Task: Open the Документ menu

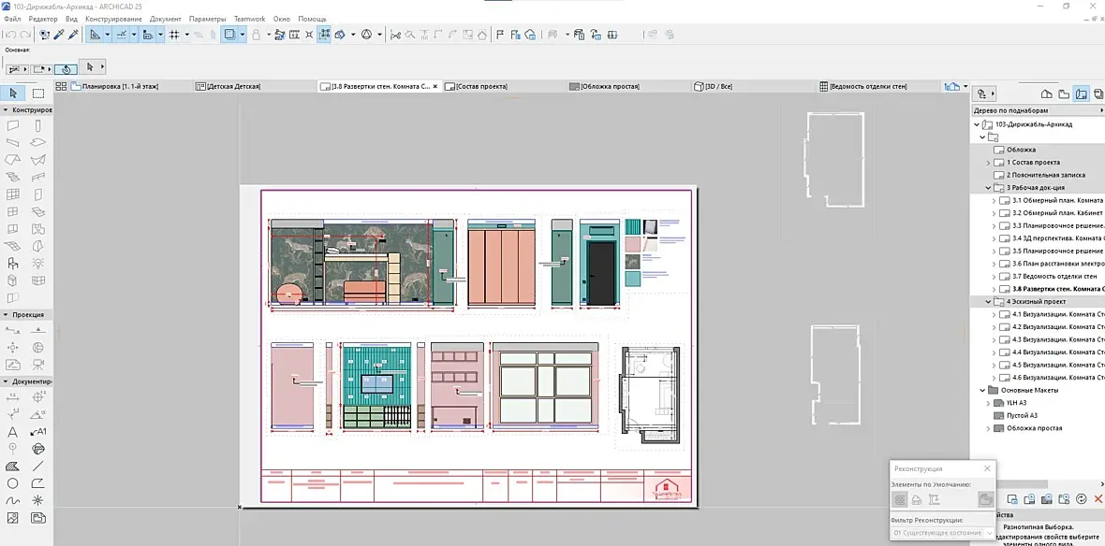Action: click(x=165, y=19)
